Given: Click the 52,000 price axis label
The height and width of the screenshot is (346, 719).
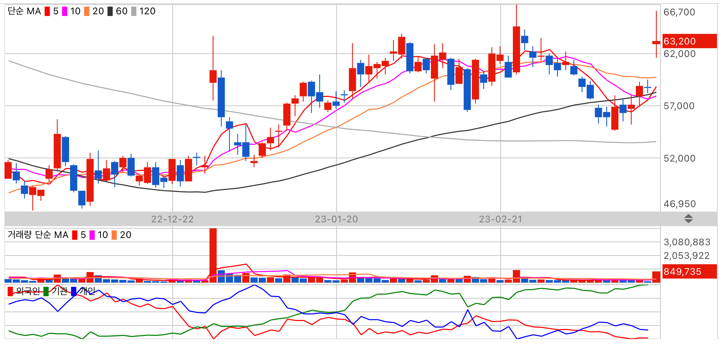Looking at the screenshot, I should click(x=679, y=158).
